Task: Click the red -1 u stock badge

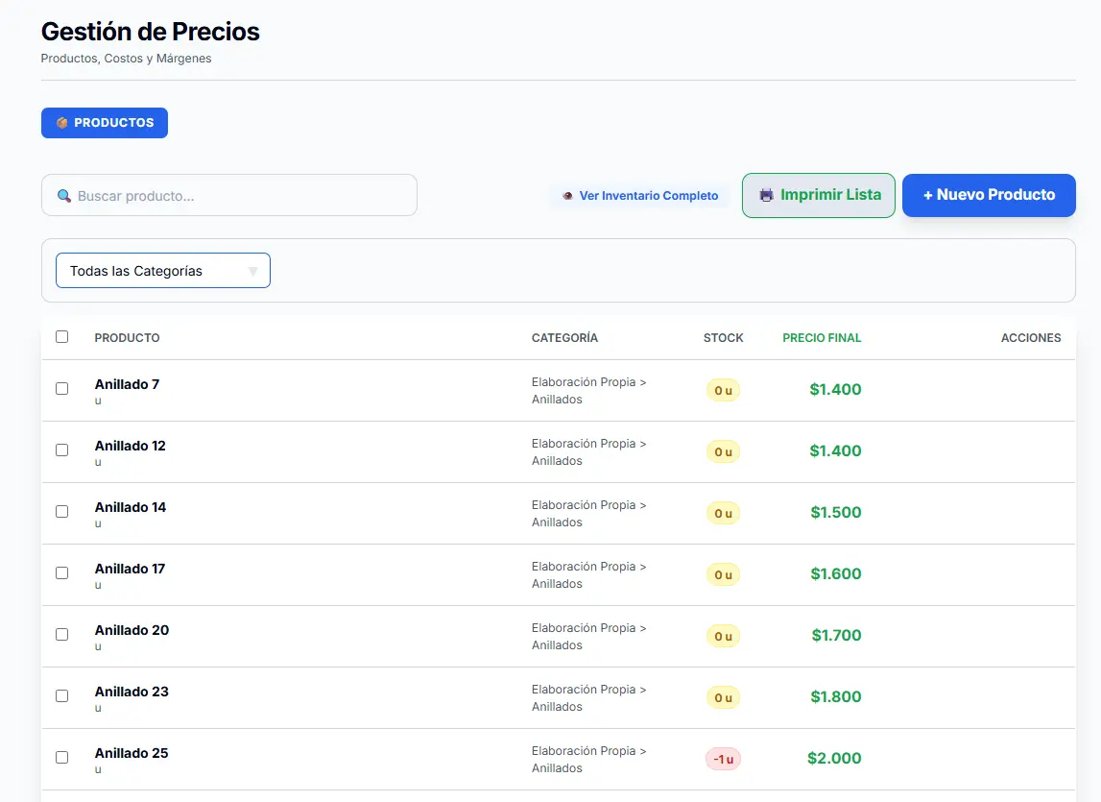Action: pos(723,759)
